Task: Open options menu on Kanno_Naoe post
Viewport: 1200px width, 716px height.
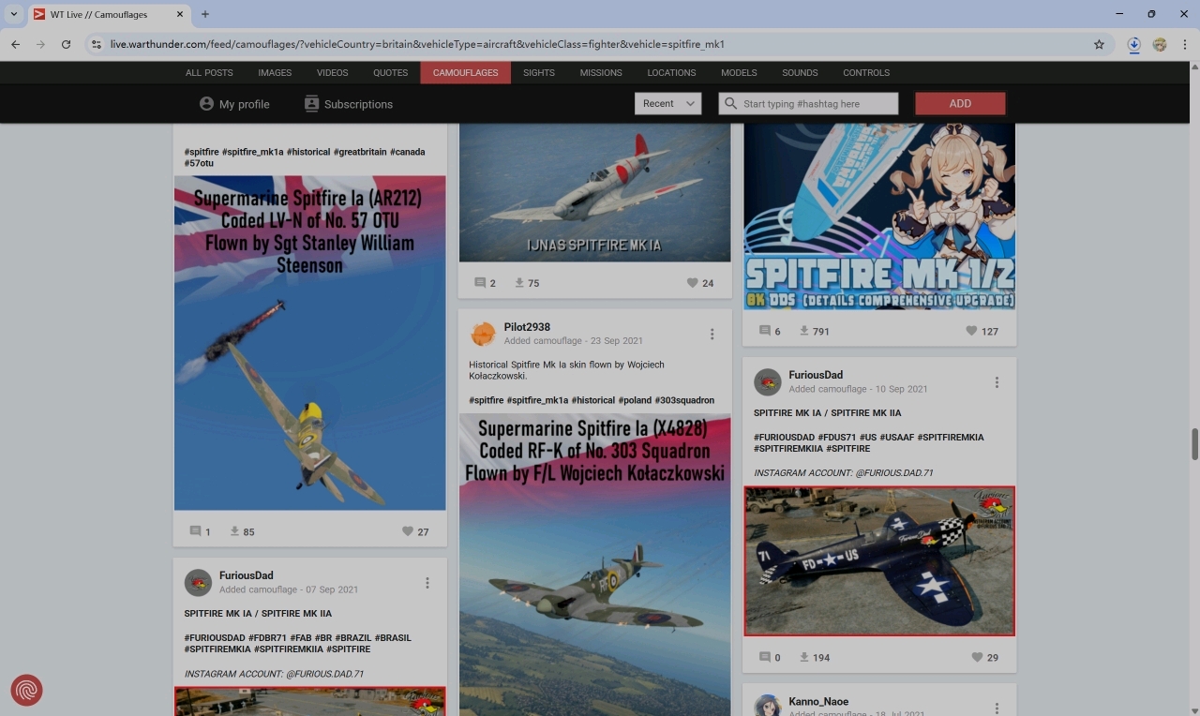Action: [997, 709]
